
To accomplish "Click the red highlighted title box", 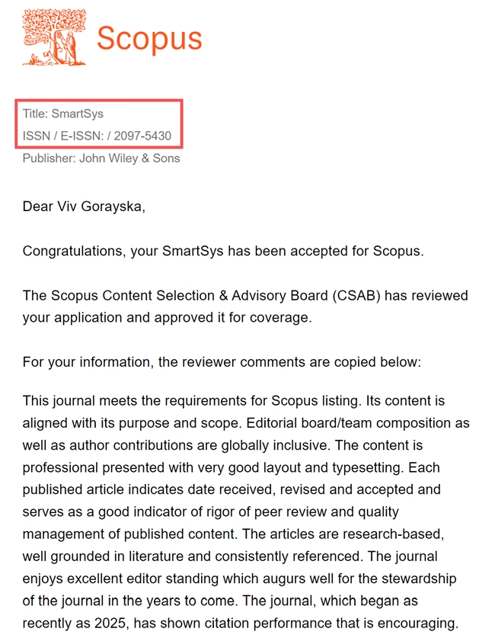I will (x=99, y=124).
